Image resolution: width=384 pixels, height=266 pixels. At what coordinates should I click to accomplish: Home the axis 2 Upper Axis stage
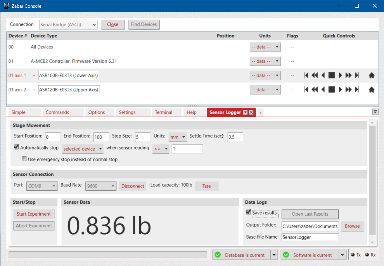pyautogui.click(x=372, y=90)
